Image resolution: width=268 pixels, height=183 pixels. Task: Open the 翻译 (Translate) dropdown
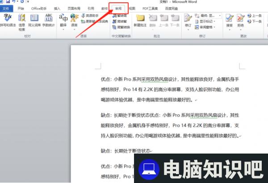(x=63, y=22)
